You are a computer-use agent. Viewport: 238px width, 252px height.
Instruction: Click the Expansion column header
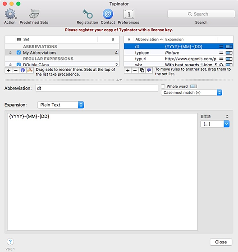(x=191, y=40)
